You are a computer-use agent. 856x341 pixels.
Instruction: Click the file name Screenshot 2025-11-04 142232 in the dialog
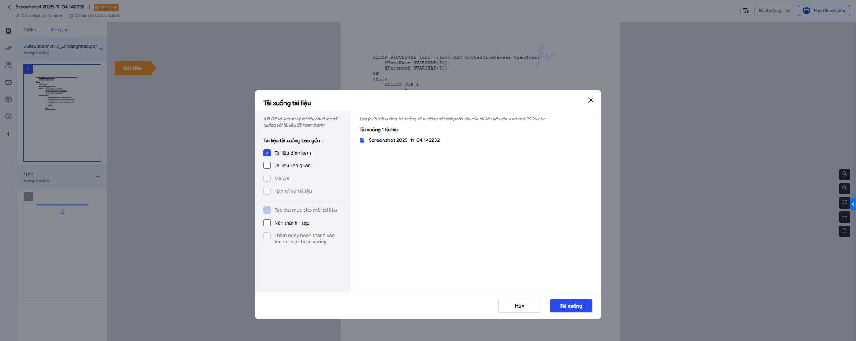pos(404,140)
